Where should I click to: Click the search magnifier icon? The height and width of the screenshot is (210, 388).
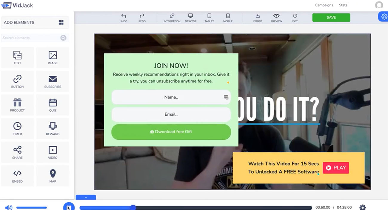pyautogui.click(x=63, y=38)
